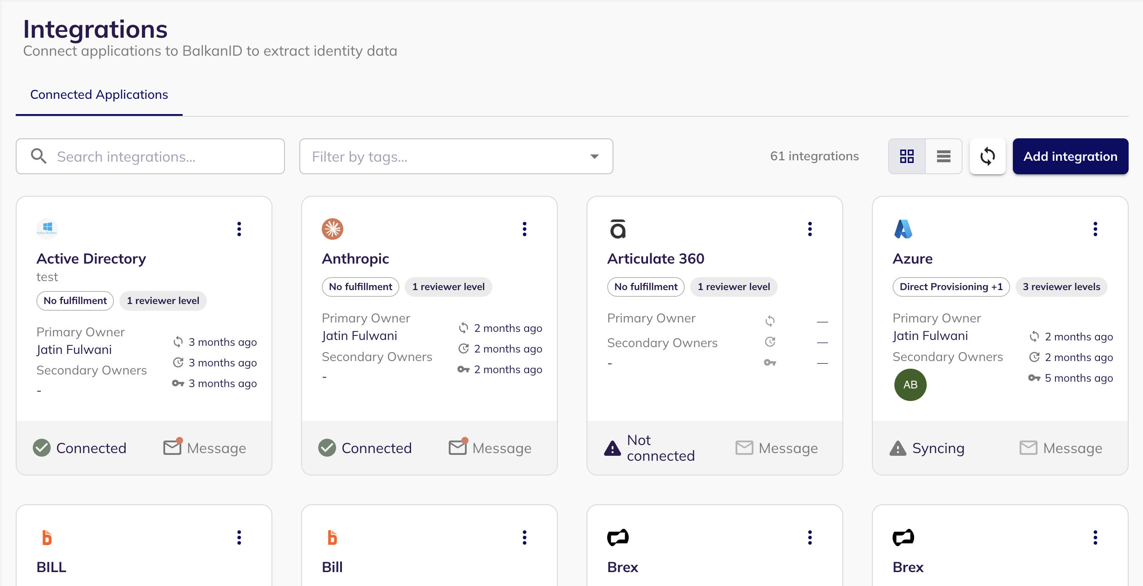Click the AB secondary owner avatar
The width and height of the screenshot is (1143, 586).
pos(910,385)
